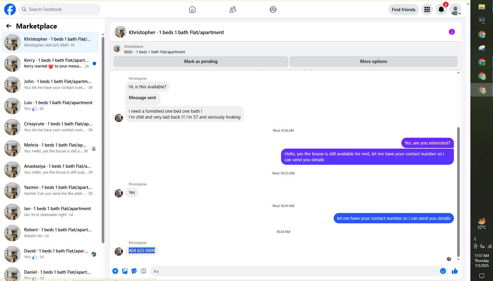The height and width of the screenshot is (281, 493).
Task: Open File Explorer in taskbar
Action: coord(482,7)
